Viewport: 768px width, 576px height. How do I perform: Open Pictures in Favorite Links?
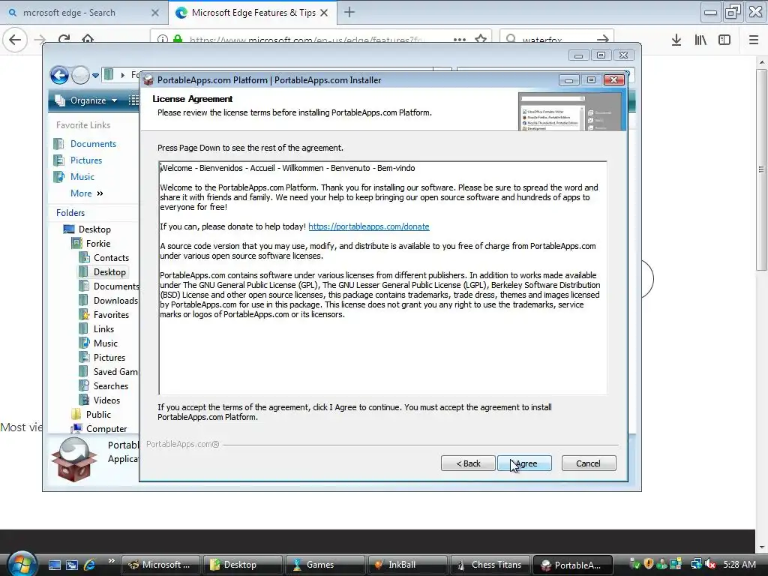(x=86, y=160)
